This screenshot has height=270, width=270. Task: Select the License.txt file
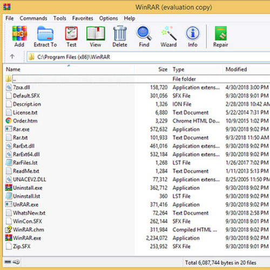pyautogui.click(x=25, y=112)
